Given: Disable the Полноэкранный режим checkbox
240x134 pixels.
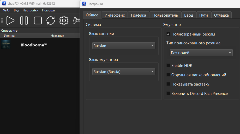Looking at the screenshot, I should (x=168, y=34).
